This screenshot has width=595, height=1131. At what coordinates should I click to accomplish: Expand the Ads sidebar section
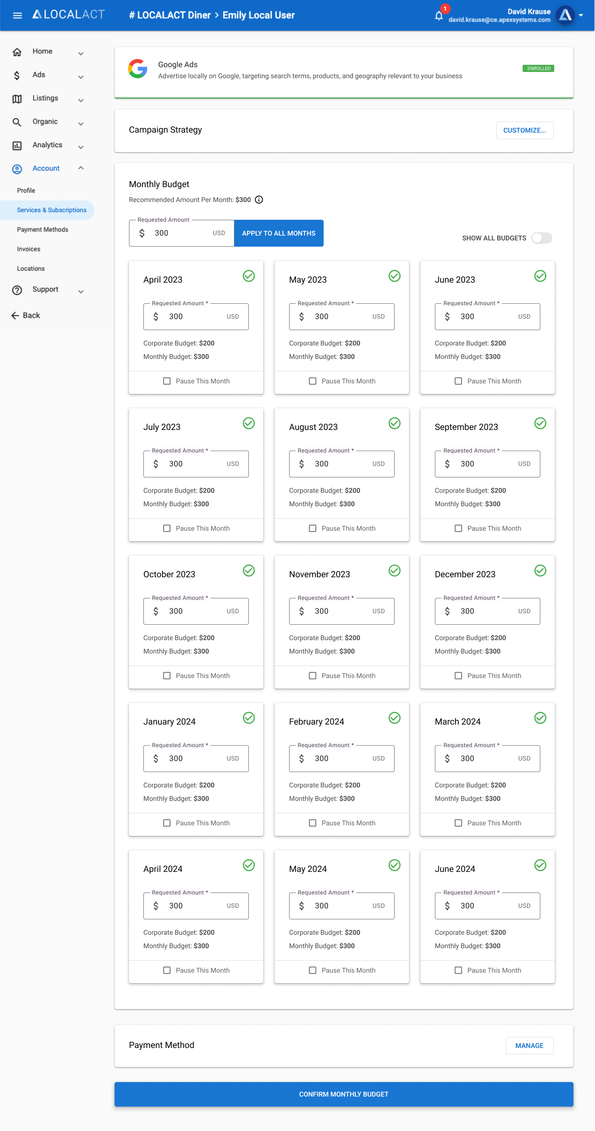pos(81,76)
